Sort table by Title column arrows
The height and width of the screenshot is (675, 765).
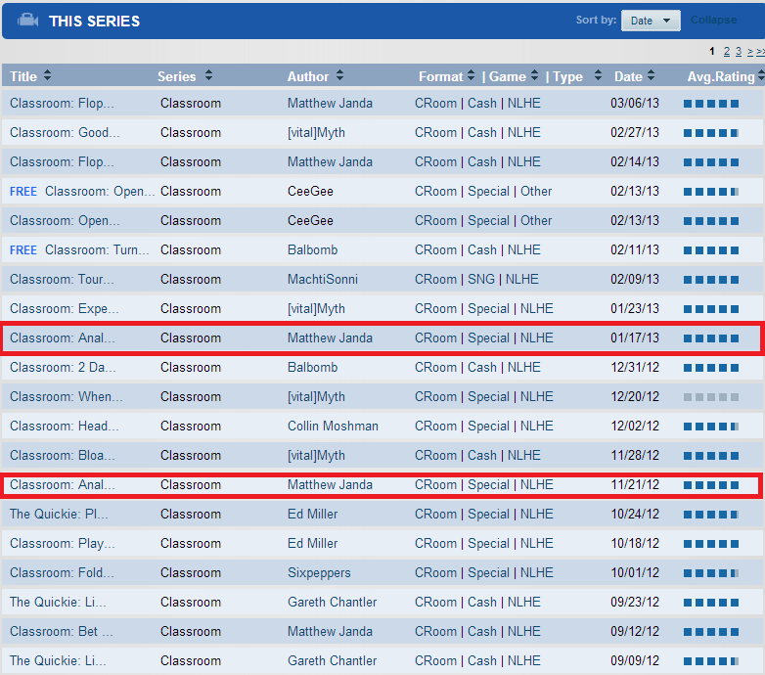(47, 75)
